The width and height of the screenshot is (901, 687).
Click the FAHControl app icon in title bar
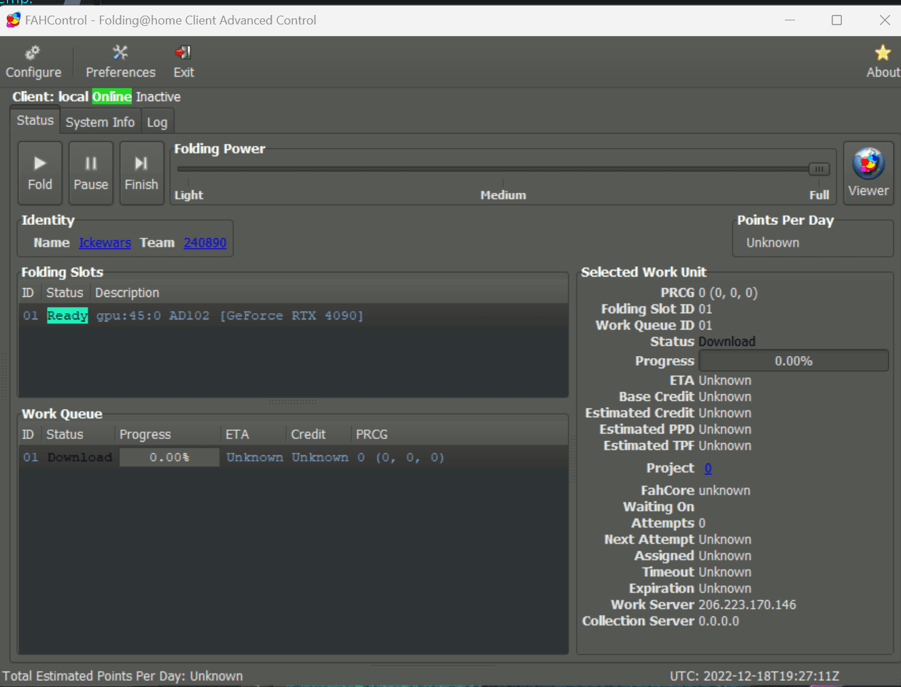13,20
